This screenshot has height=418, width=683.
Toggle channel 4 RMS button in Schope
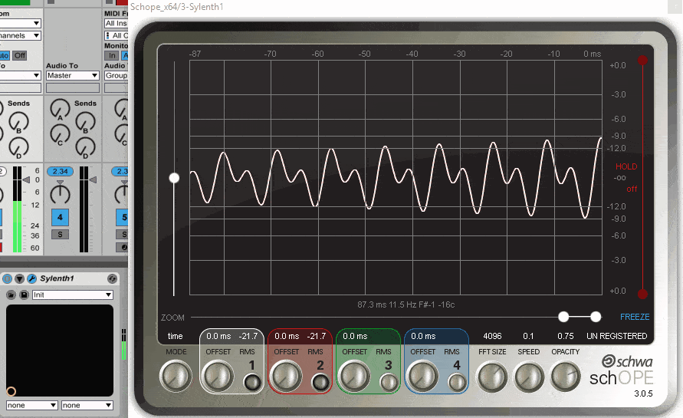coord(457,382)
